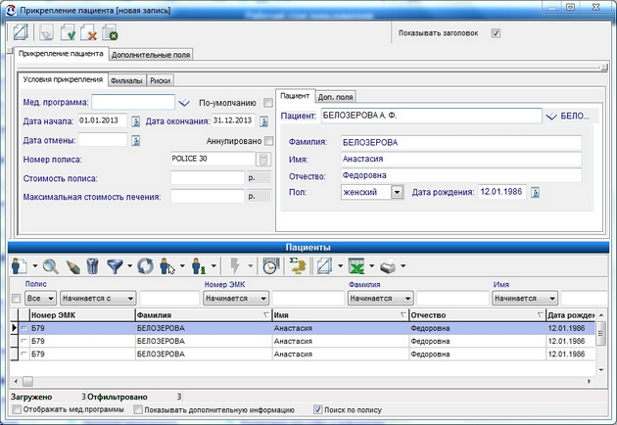
Task: Click the document icon with orange cross
Action: click(88, 32)
